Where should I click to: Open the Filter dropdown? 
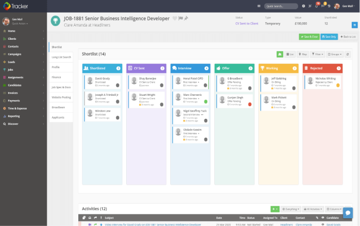pos(318,54)
